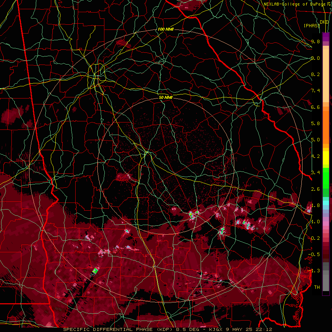Click the "100 NMI" range ring label
Image resolution: width=332 pixels, height=332 pixels.
(x=166, y=29)
